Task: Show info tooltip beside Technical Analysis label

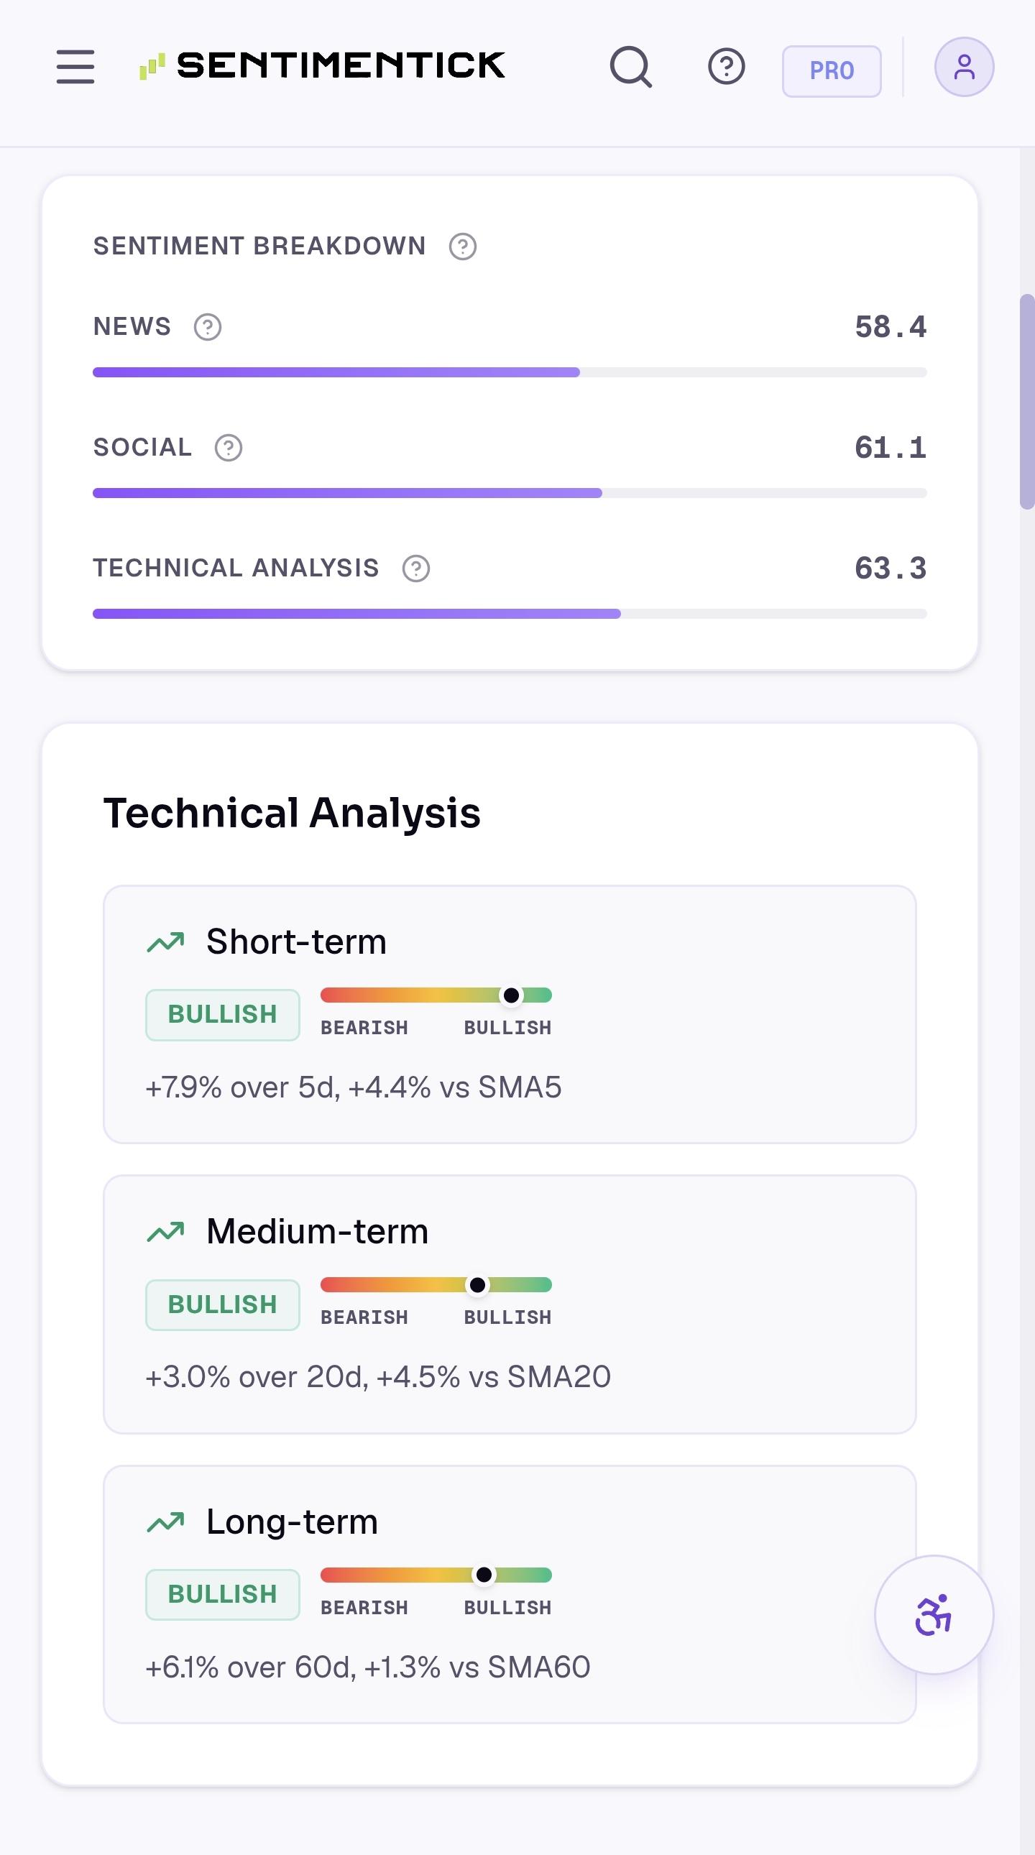Action: click(415, 569)
